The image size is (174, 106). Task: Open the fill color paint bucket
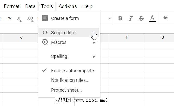pos(166,18)
